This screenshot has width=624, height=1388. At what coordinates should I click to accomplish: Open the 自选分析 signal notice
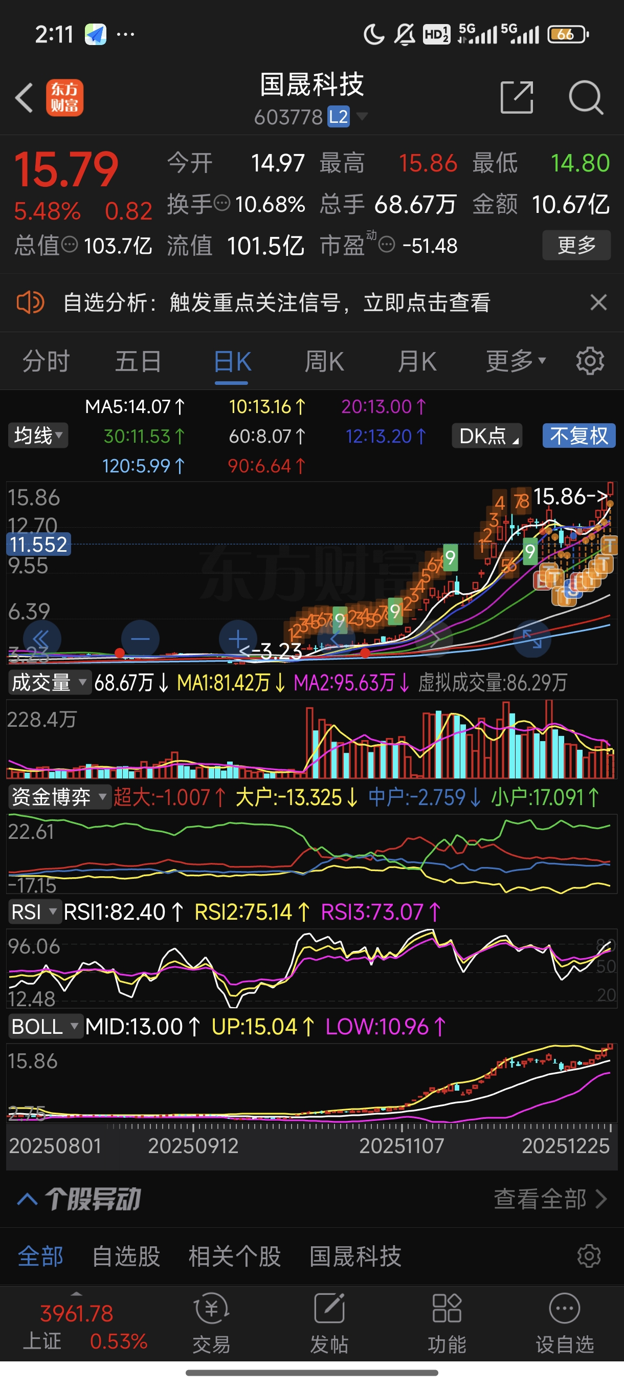pos(277,302)
